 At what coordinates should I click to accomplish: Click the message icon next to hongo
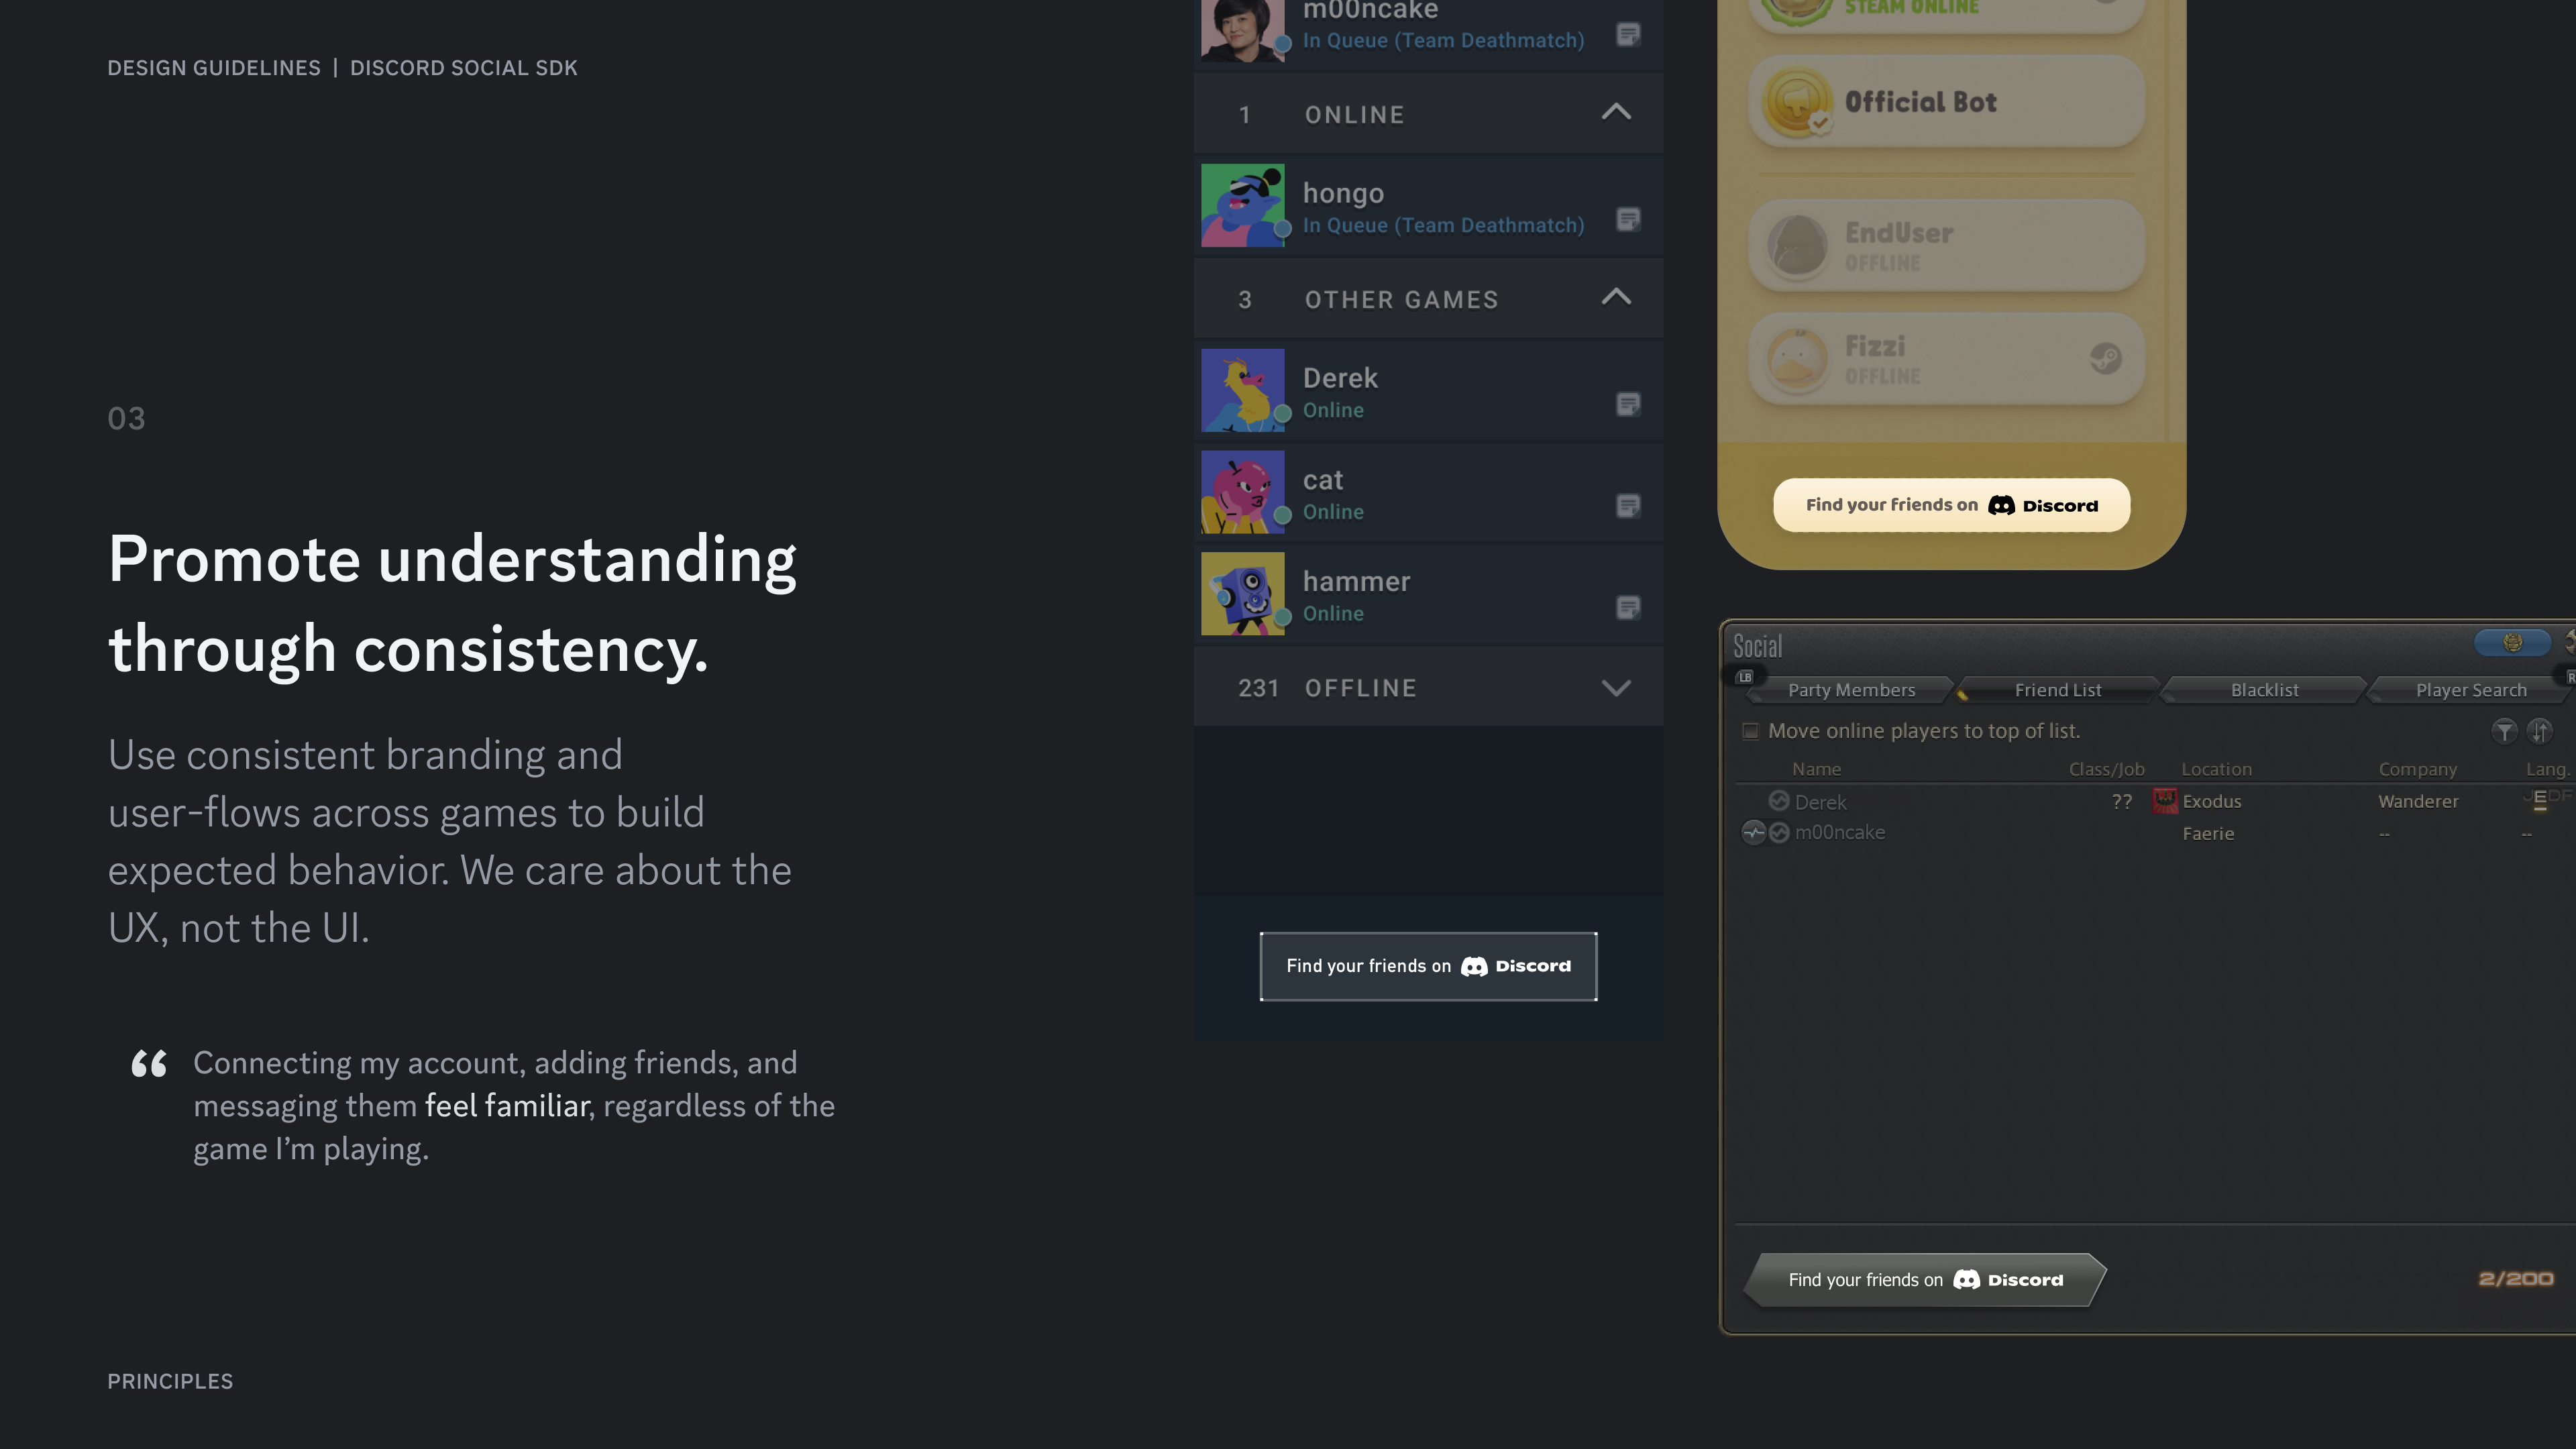click(1628, 220)
